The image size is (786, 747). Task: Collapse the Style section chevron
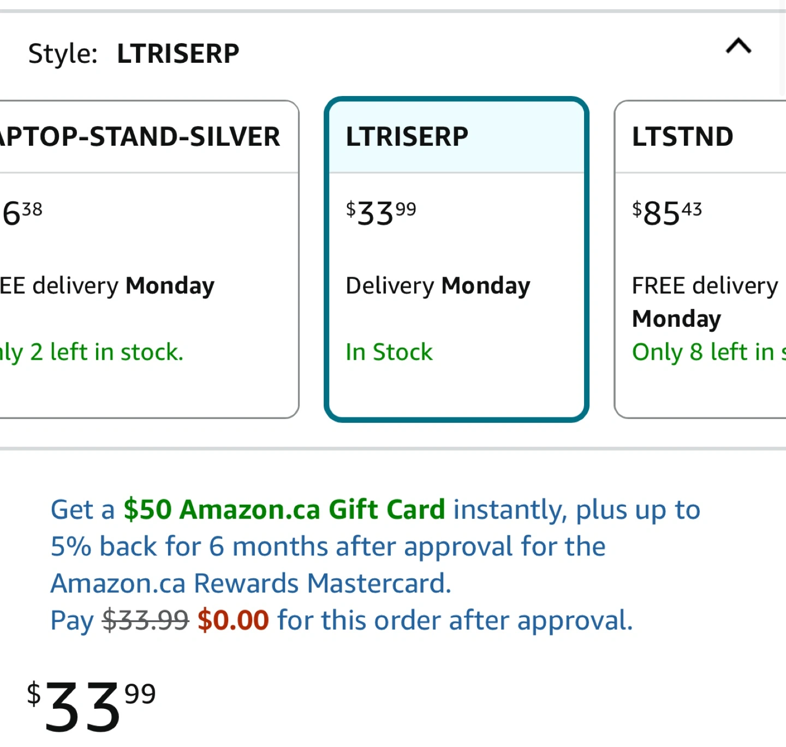click(x=738, y=46)
